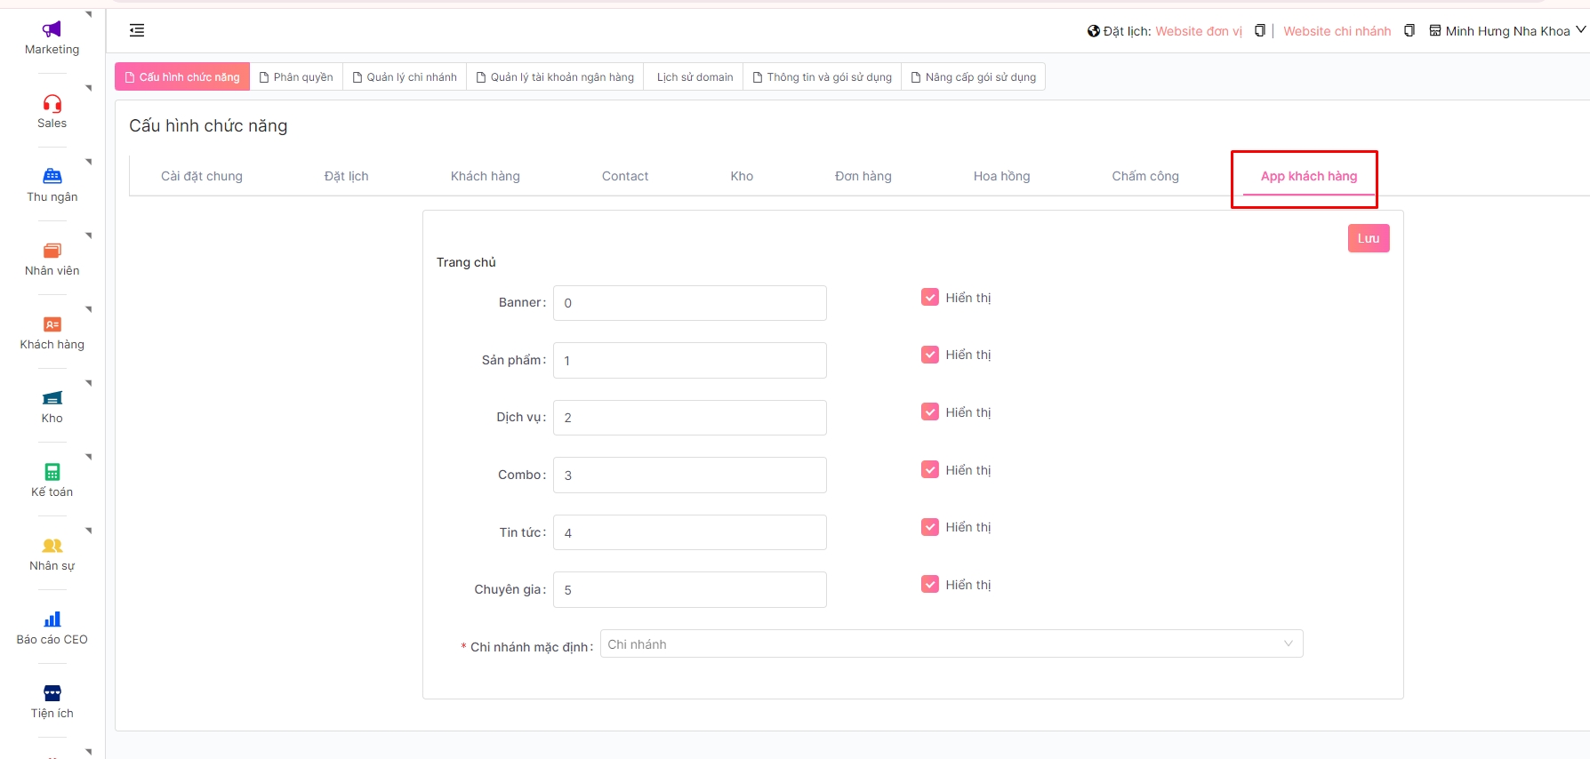Expand the Nhân viên sidebar submenu arrow
Viewport: 1590px width, 759px height.
point(89,236)
